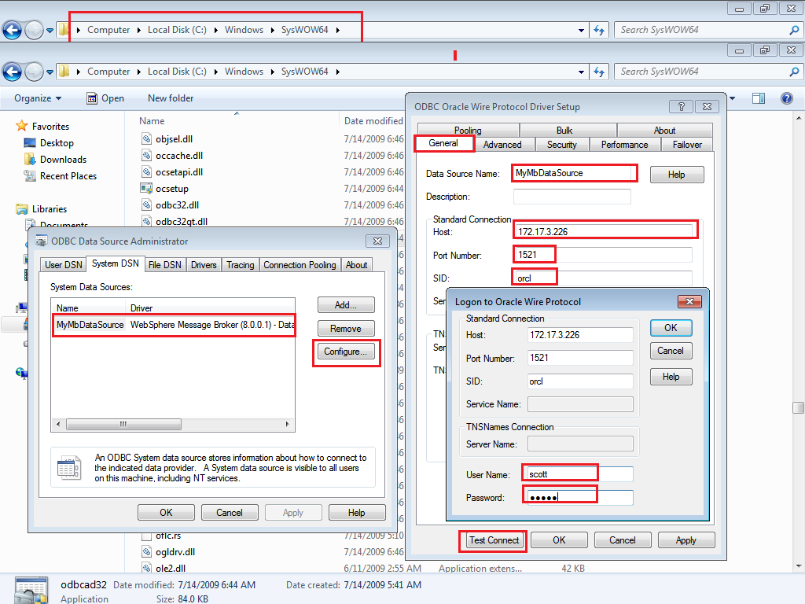Sort files by Name column header

point(152,120)
